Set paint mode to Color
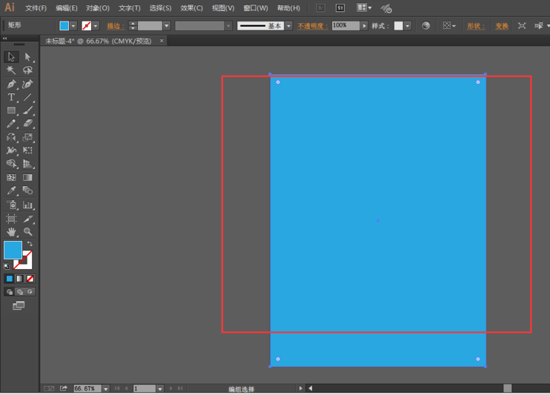The width and height of the screenshot is (550, 395). click(x=10, y=279)
